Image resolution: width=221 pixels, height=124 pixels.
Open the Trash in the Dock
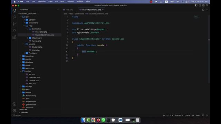(x=137, y=120)
